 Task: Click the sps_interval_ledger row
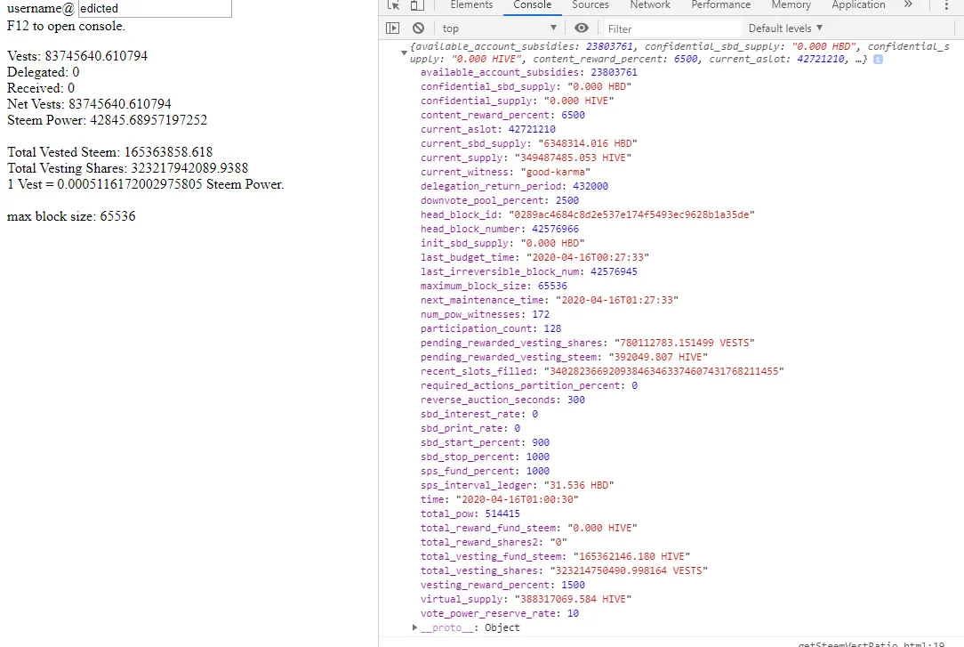pos(517,485)
